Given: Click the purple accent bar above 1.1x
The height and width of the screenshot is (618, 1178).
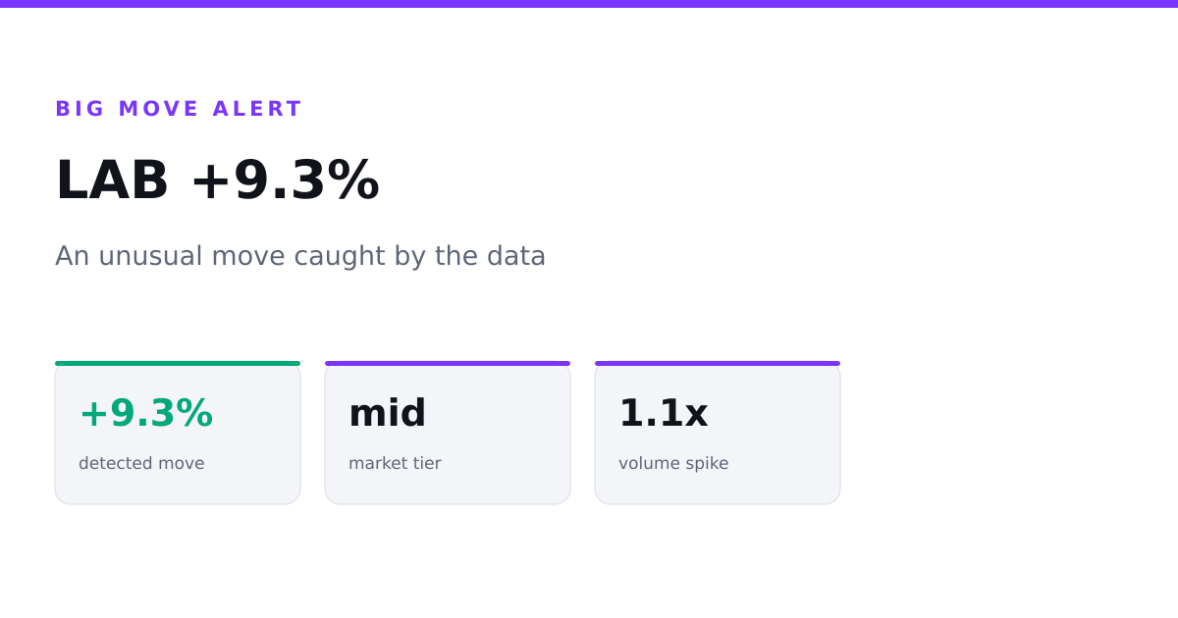Looking at the screenshot, I should (718, 363).
